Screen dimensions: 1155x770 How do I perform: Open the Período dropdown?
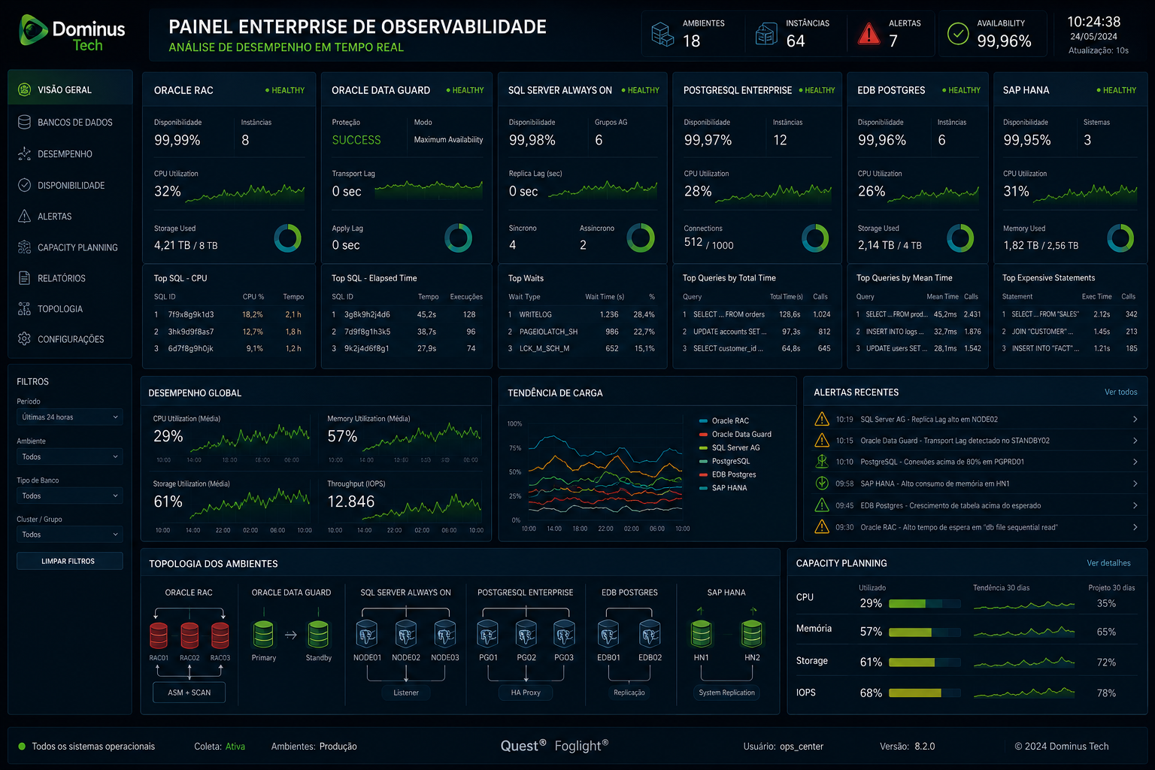[x=70, y=417]
